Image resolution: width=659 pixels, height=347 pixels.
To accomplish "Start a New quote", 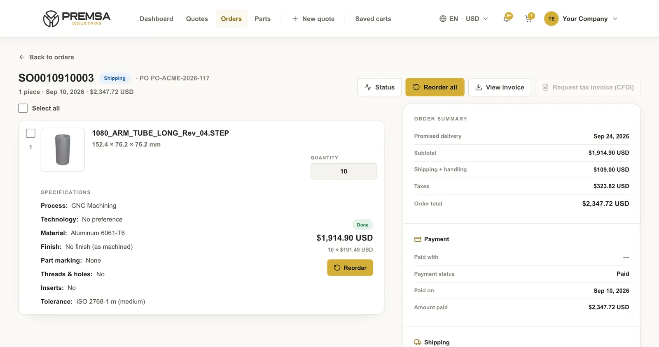I will (313, 19).
